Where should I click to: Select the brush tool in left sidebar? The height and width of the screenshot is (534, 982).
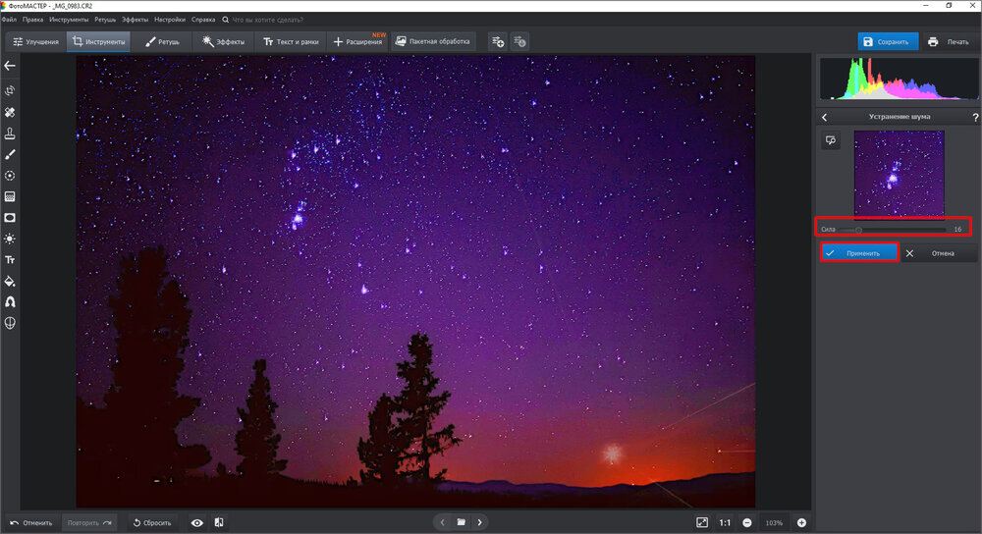[10, 154]
